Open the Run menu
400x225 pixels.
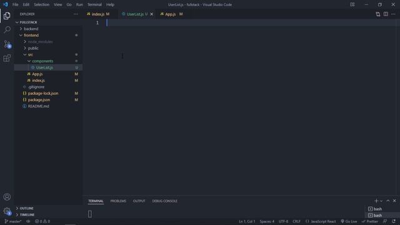79,4
